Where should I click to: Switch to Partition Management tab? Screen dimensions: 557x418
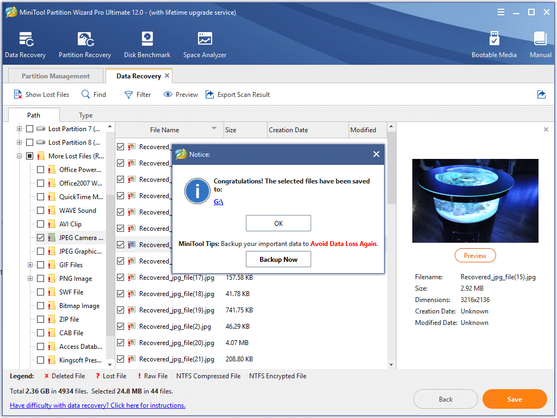55,76
